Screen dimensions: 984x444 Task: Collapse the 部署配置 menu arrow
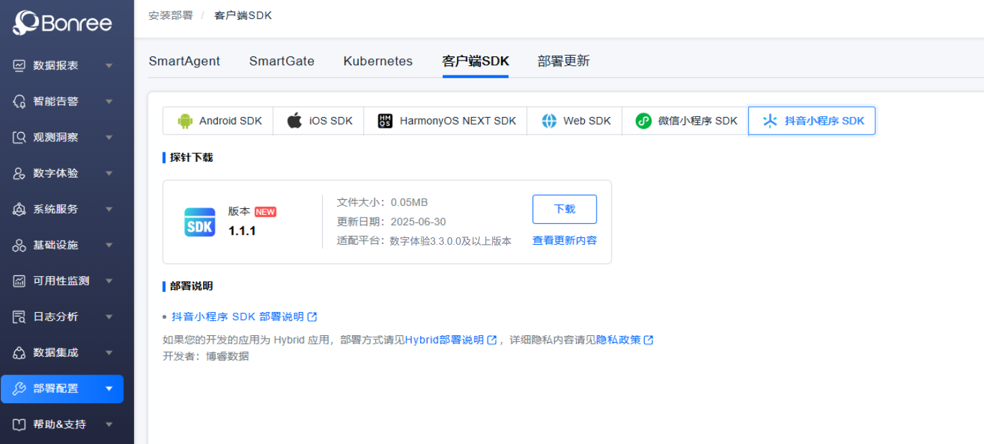[109, 389]
